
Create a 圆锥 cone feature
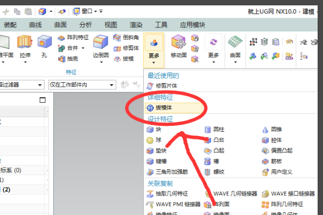[272, 130]
